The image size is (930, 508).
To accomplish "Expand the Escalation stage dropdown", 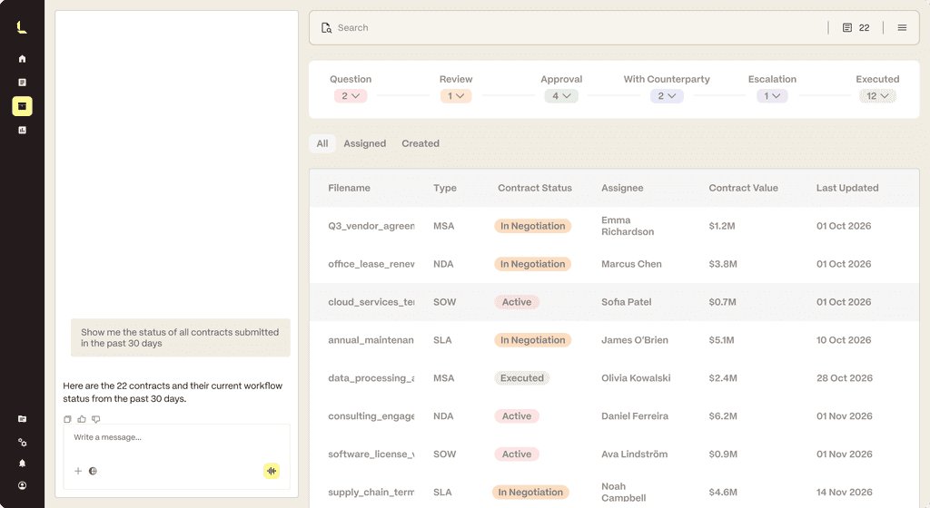I will click(x=772, y=96).
